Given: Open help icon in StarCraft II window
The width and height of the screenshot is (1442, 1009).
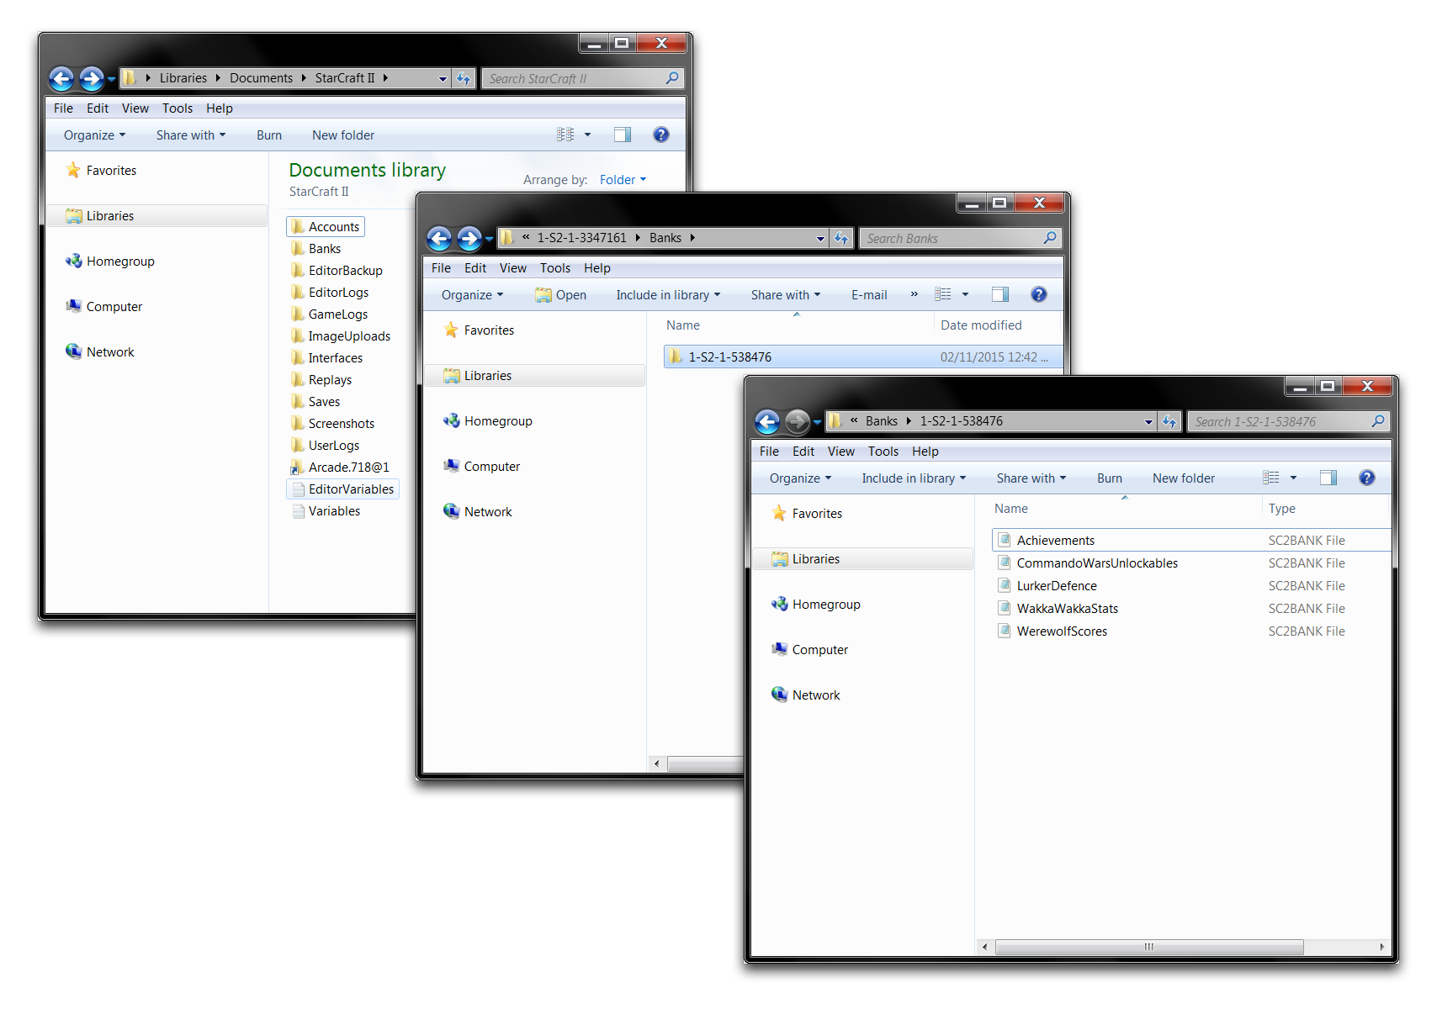Looking at the screenshot, I should point(661,135).
